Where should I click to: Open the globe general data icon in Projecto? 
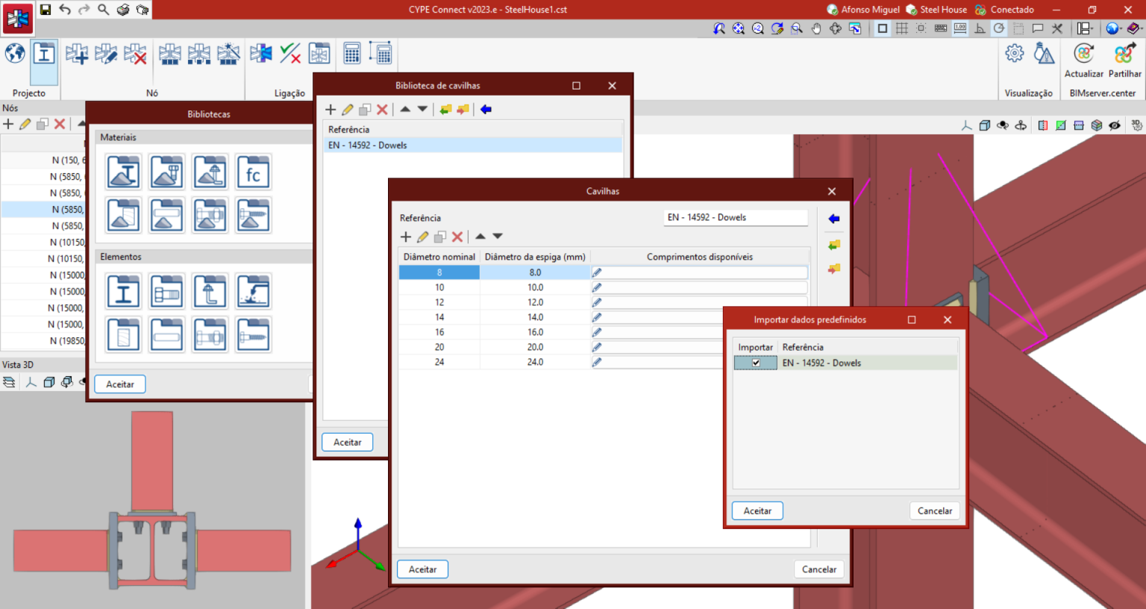tap(15, 54)
